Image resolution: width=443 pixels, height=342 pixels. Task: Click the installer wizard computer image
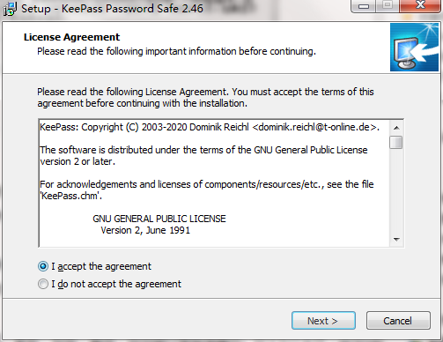coord(414,48)
